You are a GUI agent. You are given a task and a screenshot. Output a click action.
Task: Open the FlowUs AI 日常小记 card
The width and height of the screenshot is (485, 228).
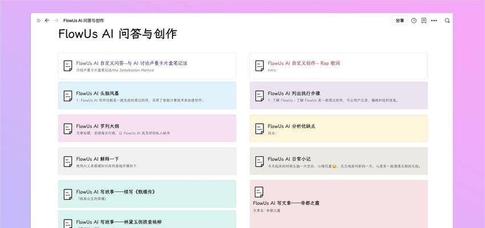pos(339,161)
